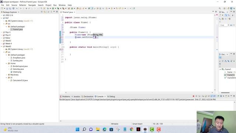The image size is (236, 133).
Task: Click the Search magnifier icon at top right
Action: (220, 8)
